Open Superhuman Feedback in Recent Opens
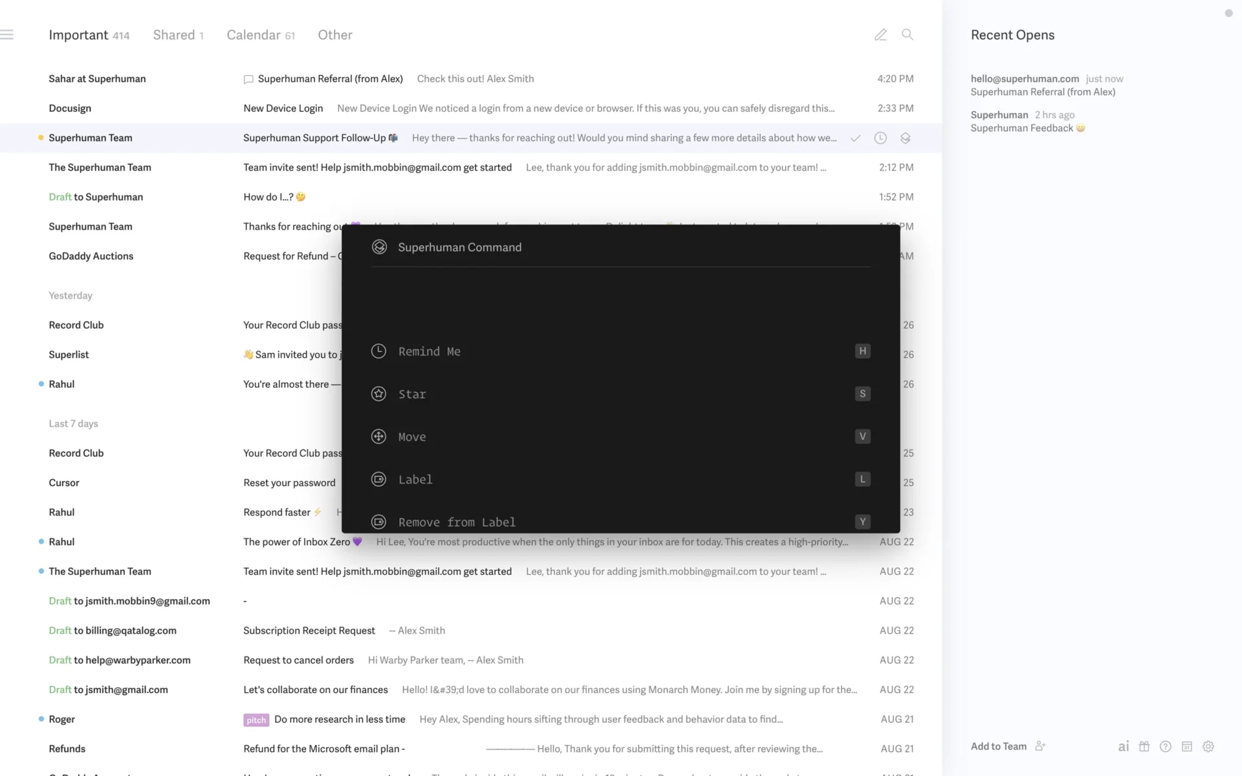The image size is (1242, 776). tap(1022, 128)
